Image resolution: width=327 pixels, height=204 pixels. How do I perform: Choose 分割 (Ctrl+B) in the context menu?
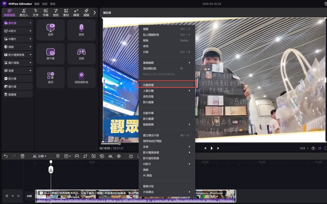[x=167, y=52]
